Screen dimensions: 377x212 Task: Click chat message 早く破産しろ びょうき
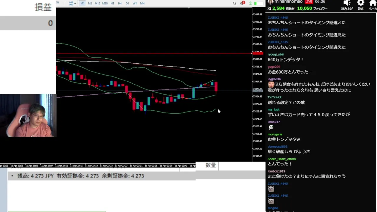[x=289, y=151]
